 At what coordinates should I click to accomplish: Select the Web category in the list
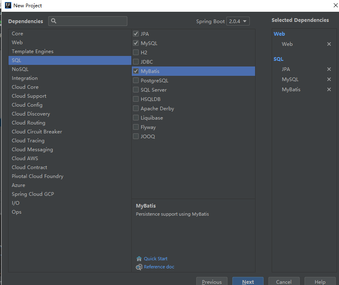70,43
